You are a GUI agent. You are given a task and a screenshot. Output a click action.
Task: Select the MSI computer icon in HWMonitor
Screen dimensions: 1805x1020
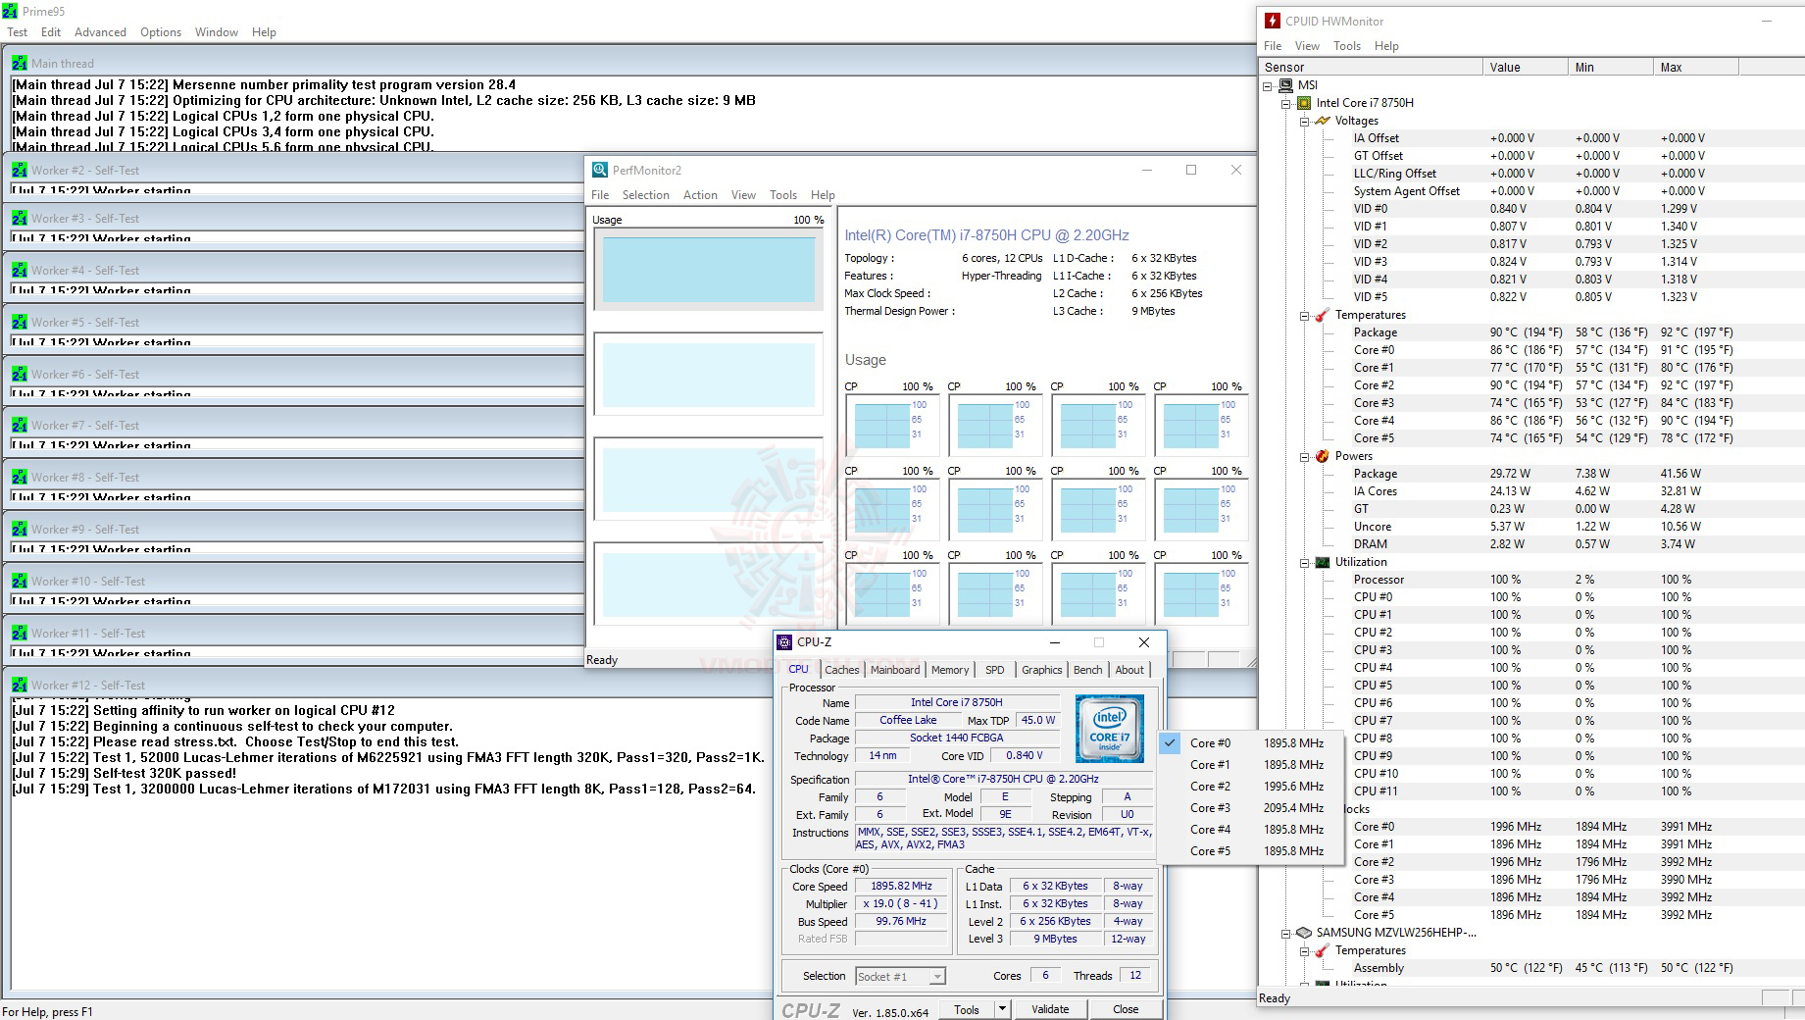[x=1285, y=85]
